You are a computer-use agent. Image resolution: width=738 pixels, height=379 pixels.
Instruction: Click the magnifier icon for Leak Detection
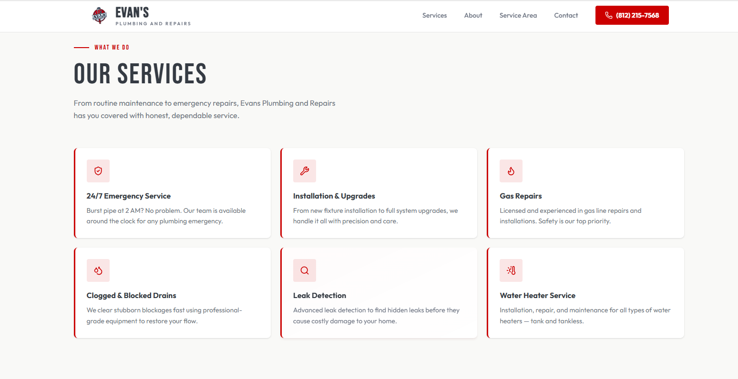[x=305, y=270]
